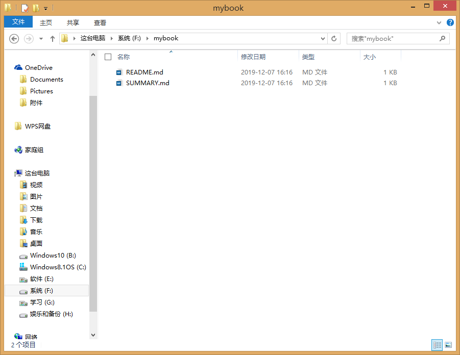The height and width of the screenshot is (355, 460).
Task: Open Windows10 (B:) drive
Action: tap(53, 256)
